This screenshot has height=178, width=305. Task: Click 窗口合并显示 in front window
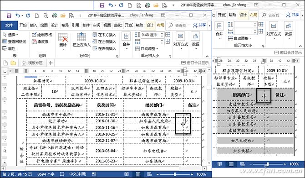(x=195, y=63)
